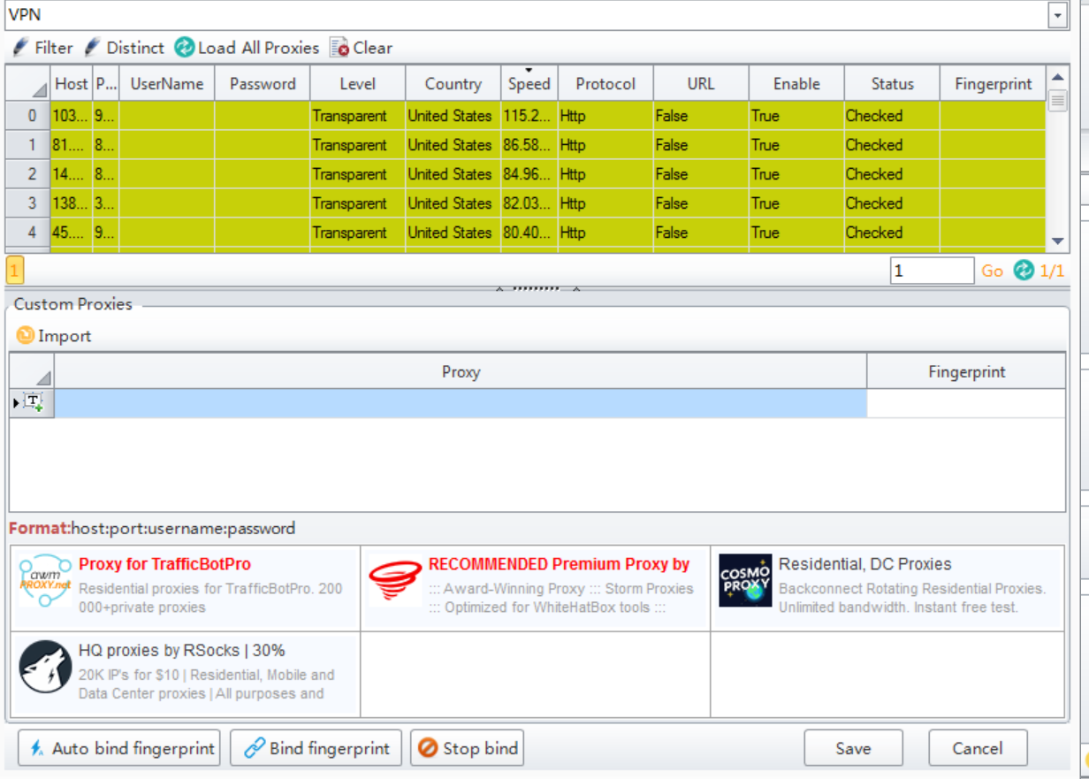The height and width of the screenshot is (779, 1089).
Task: Click the Import icon under Custom Proxies
Action: tap(26, 336)
